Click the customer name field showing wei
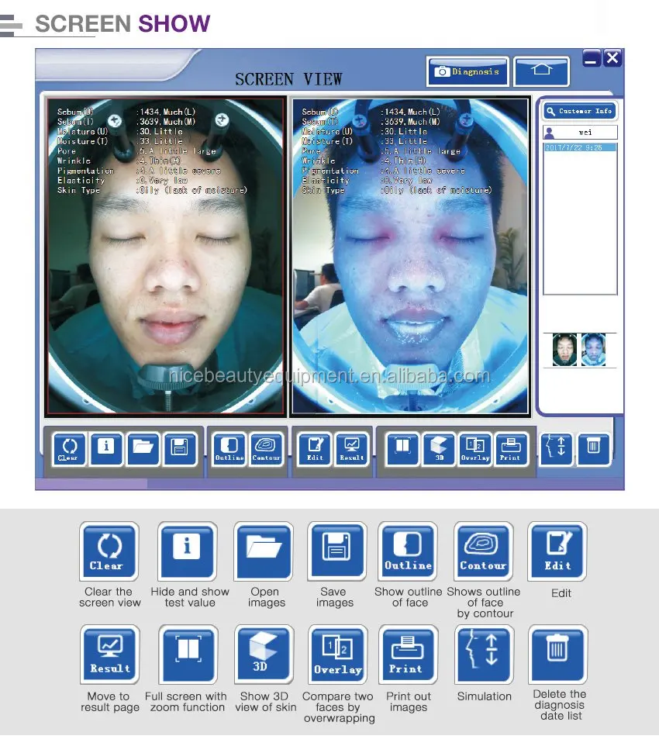659x753 pixels. [585, 133]
